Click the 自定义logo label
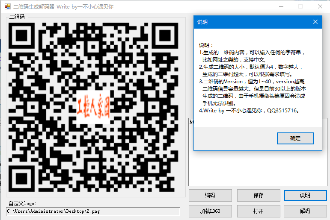This screenshot has height=220, width=330. [22, 203]
